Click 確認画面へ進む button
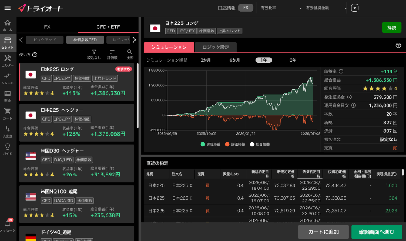The image size is (406, 241). pyautogui.click(x=376, y=232)
